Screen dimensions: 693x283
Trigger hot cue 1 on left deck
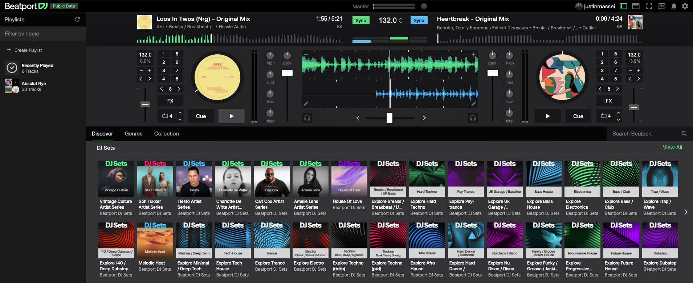(x=164, y=54)
